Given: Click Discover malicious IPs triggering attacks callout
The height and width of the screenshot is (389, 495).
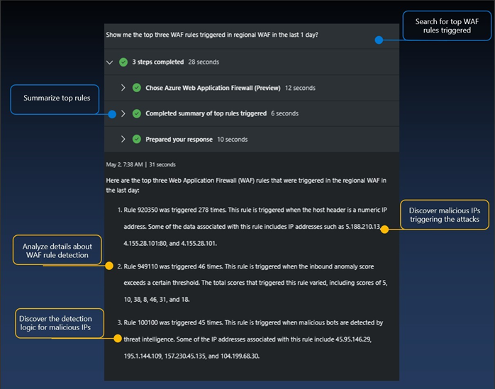Looking at the screenshot, I should [x=445, y=215].
